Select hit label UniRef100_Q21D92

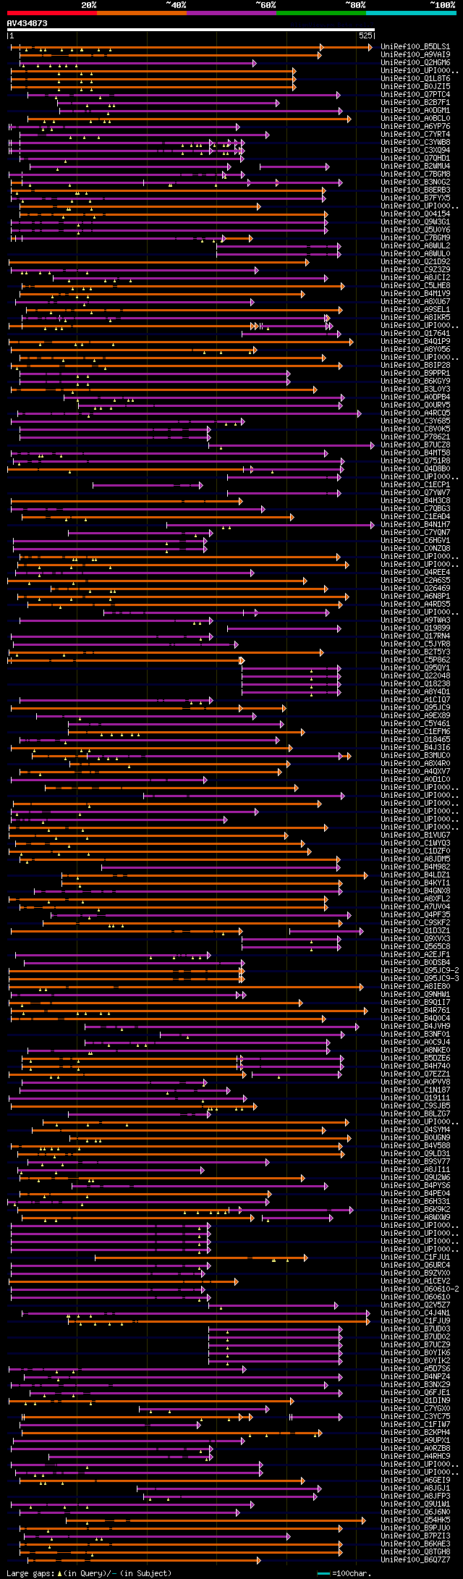[x=415, y=262]
